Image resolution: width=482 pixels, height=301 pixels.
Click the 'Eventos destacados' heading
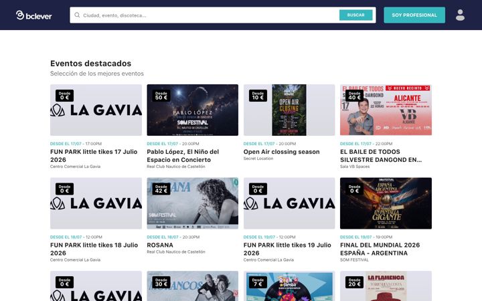coord(90,64)
